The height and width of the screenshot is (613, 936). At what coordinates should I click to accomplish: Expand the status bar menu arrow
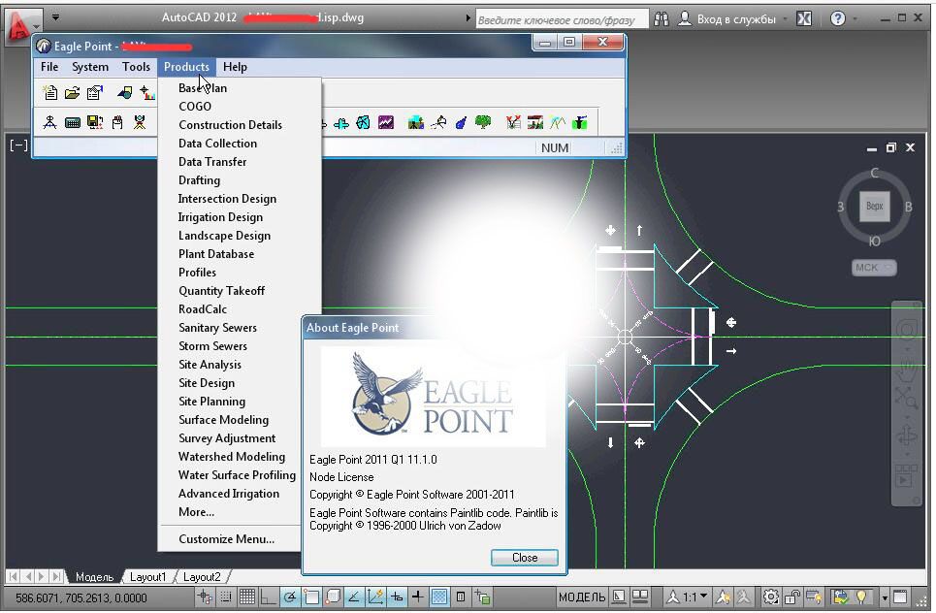885,597
